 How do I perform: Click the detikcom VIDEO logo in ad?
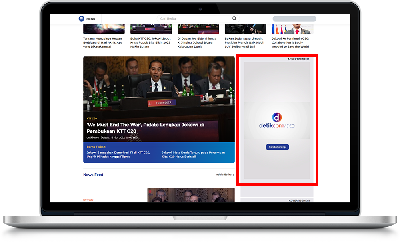coord(277,121)
